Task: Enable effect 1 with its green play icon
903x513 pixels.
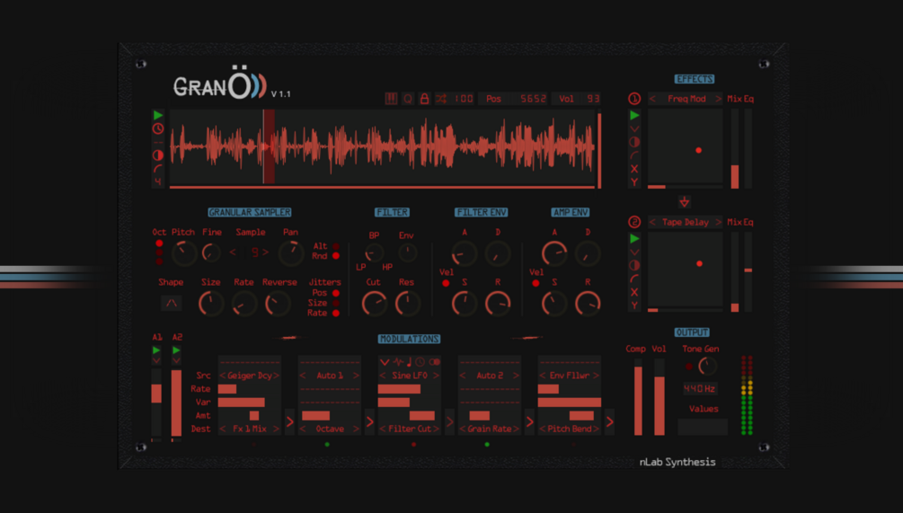Action: point(634,115)
